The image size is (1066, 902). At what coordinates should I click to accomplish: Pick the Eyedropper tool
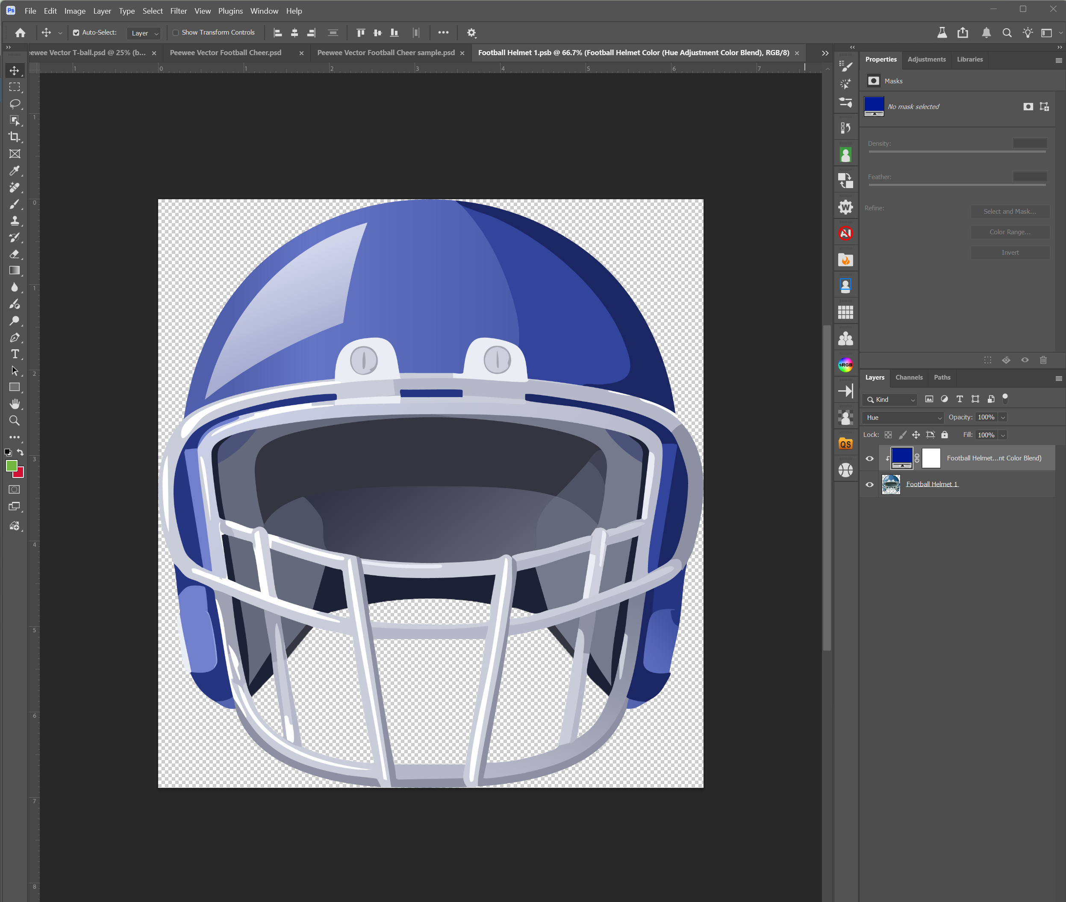pyautogui.click(x=15, y=171)
